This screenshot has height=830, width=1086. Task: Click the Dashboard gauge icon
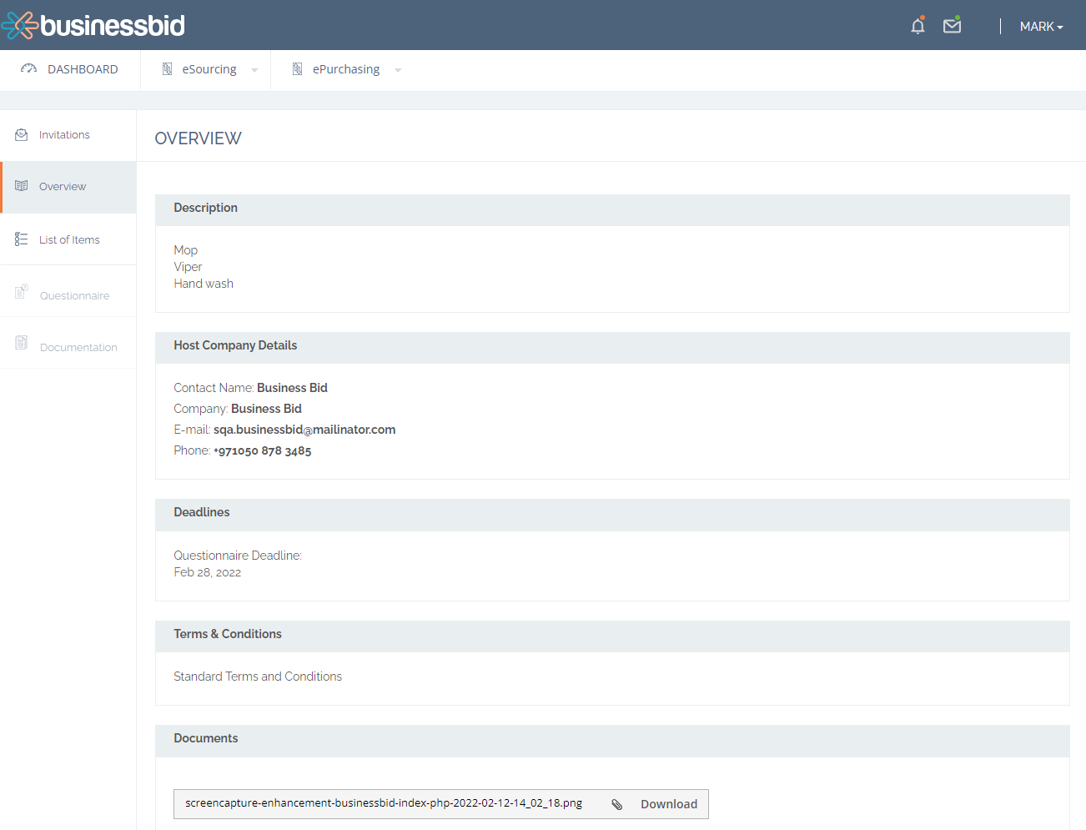(x=29, y=69)
